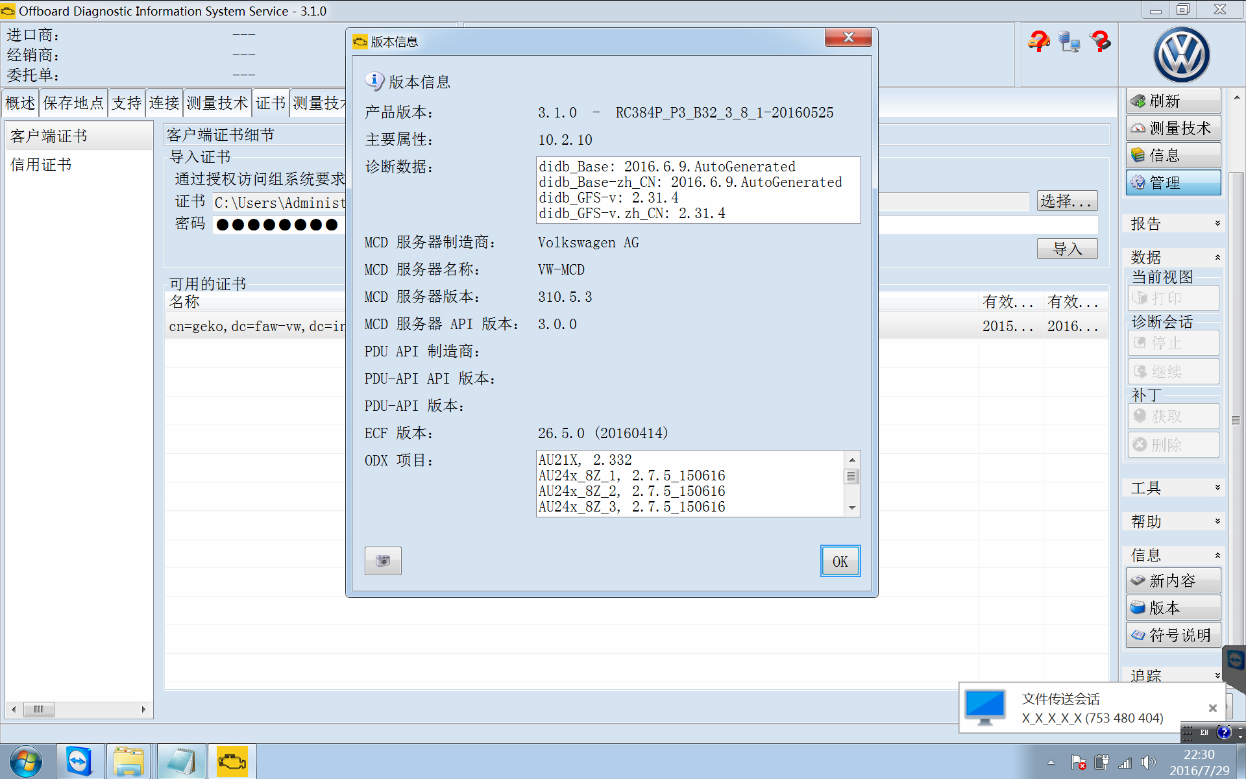Switch to the 概述 overview tab
1246x779 pixels.
pos(21,103)
